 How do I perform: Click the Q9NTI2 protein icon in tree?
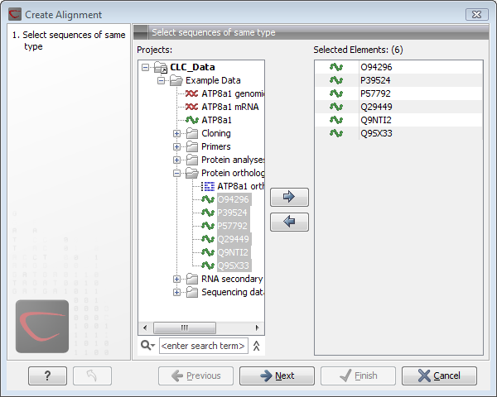[x=208, y=252]
